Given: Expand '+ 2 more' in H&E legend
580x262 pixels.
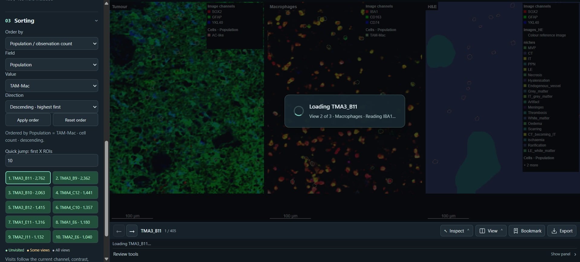Looking at the screenshot, I should 531,165.
